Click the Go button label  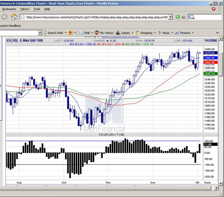pyautogui.click(x=183, y=17)
